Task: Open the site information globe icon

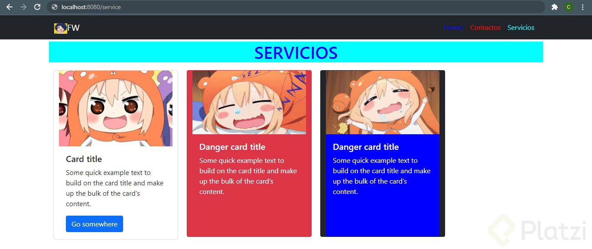Action: click(54, 7)
